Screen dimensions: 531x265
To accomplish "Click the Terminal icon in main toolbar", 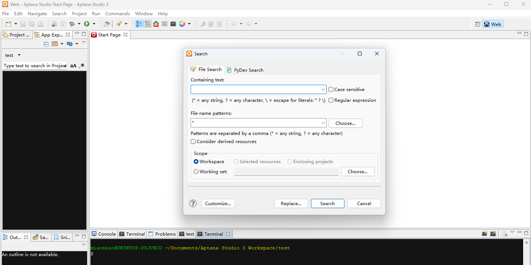I will point(173,24).
